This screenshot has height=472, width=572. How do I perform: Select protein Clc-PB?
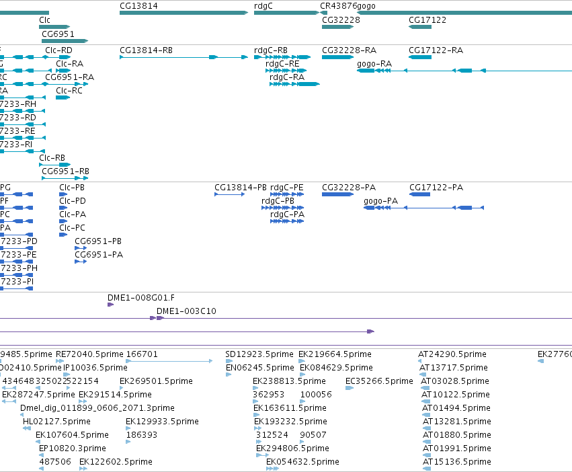pos(63,194)
